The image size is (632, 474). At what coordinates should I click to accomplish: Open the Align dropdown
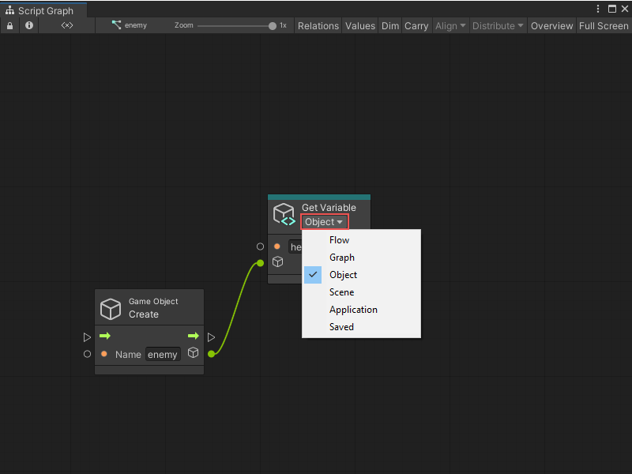(450, 25)
